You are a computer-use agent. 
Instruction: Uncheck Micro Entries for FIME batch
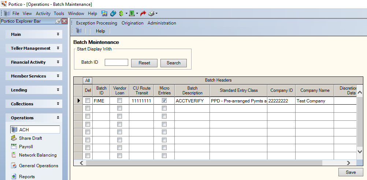(164, 101)
